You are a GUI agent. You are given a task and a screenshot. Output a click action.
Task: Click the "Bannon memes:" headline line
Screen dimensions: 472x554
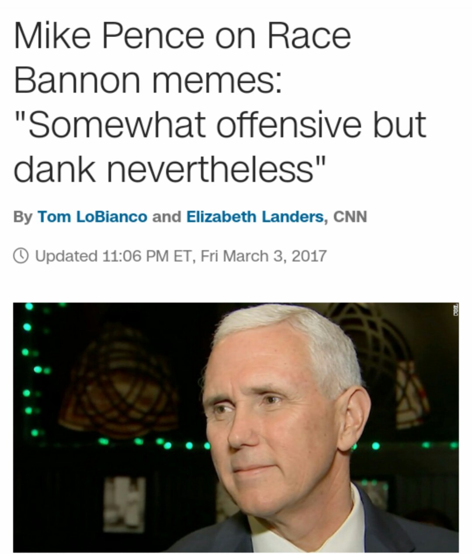click(148, 80)
